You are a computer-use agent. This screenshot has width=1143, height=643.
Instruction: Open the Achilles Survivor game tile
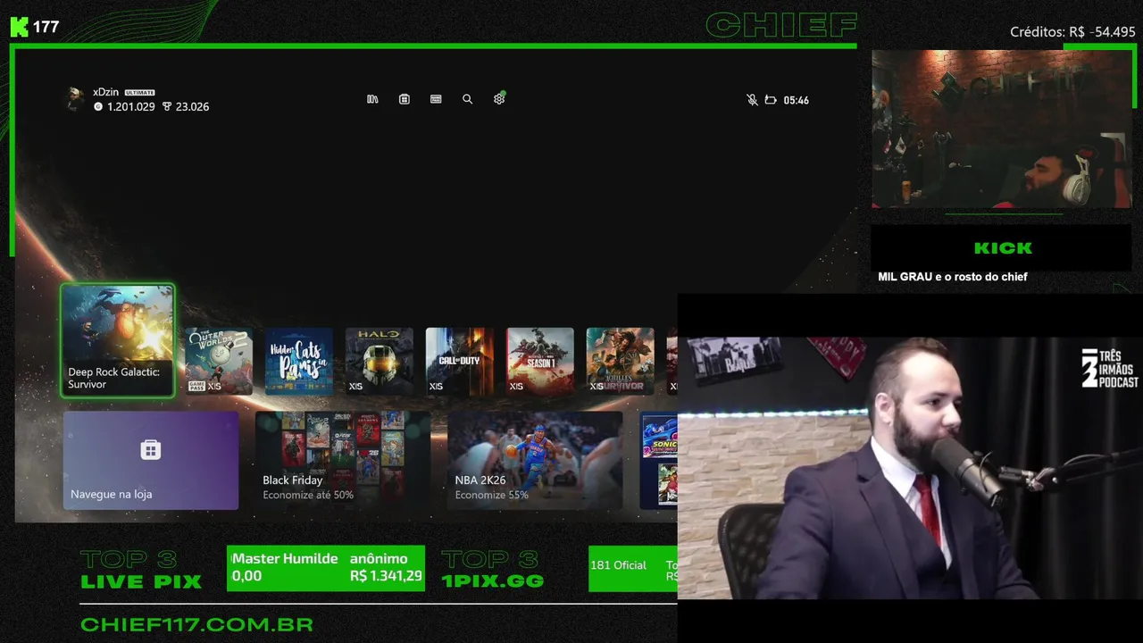621,361
